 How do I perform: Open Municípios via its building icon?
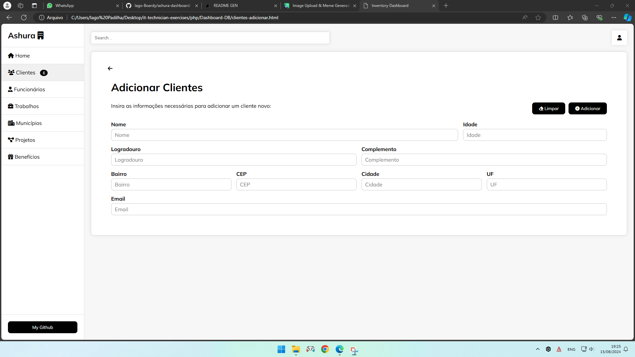click(10, 123)
